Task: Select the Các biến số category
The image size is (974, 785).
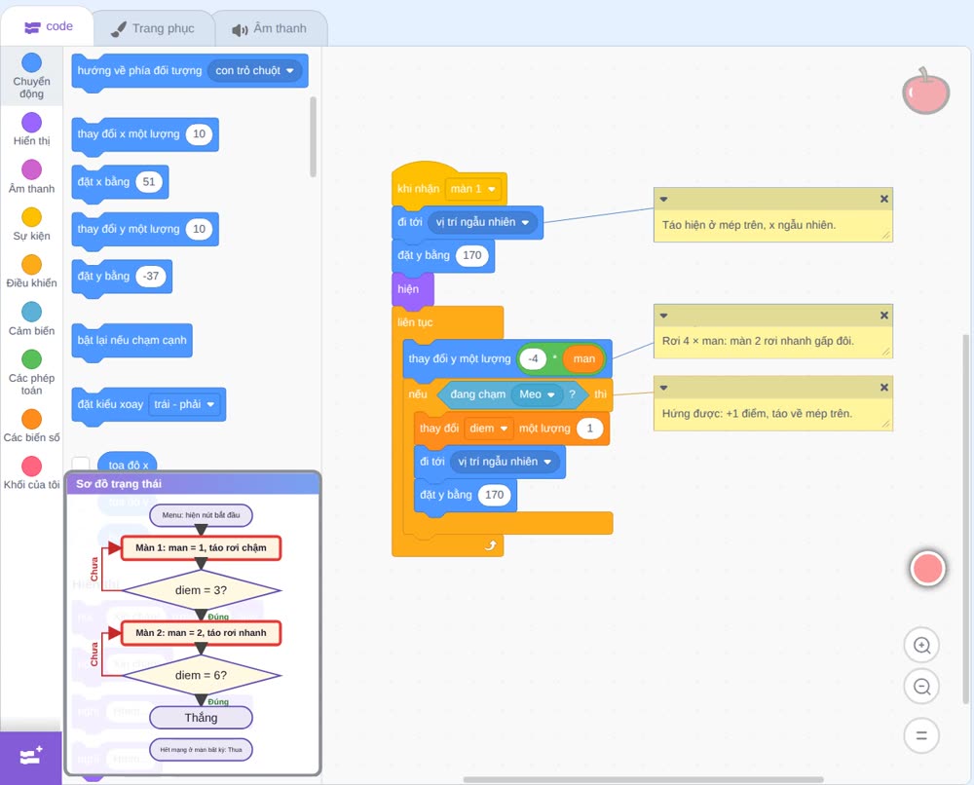Action: (x=32, y=426)
